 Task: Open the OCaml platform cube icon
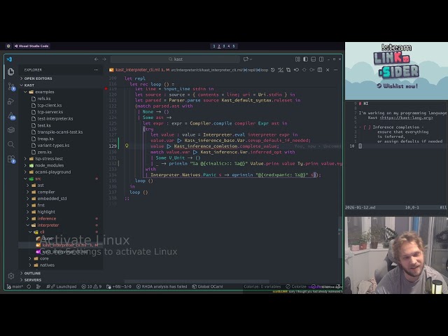11,130
